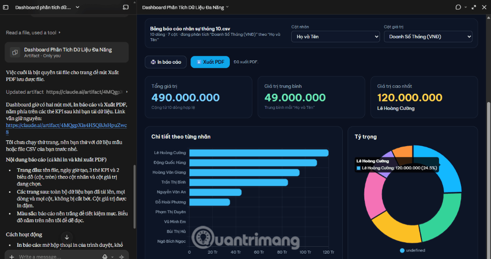This screenshot has width=491, height=259.
Task: Click the Hoàng Văn Giang bar
Action: [x=244, y=172]
